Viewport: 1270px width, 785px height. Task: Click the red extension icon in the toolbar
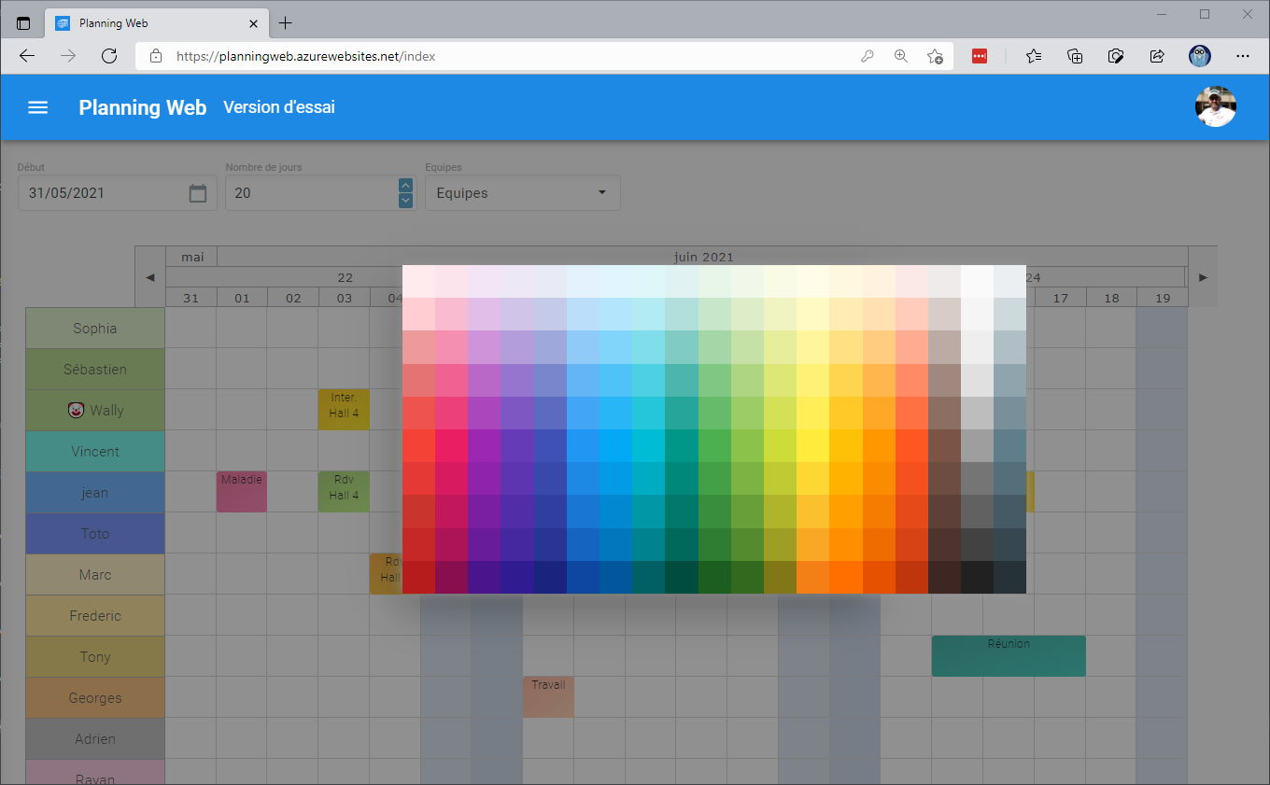pyautogui.click(x=979, y=56)
